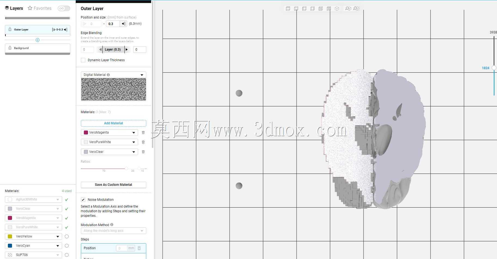This screenshot has width=497, height=259.
Task: Click the lock icon on Background layer
Action: pyautogui.click(x=10, y=48)
